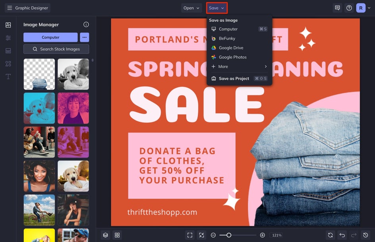Expand the Open file dropdown

click(x=191, y=8)
